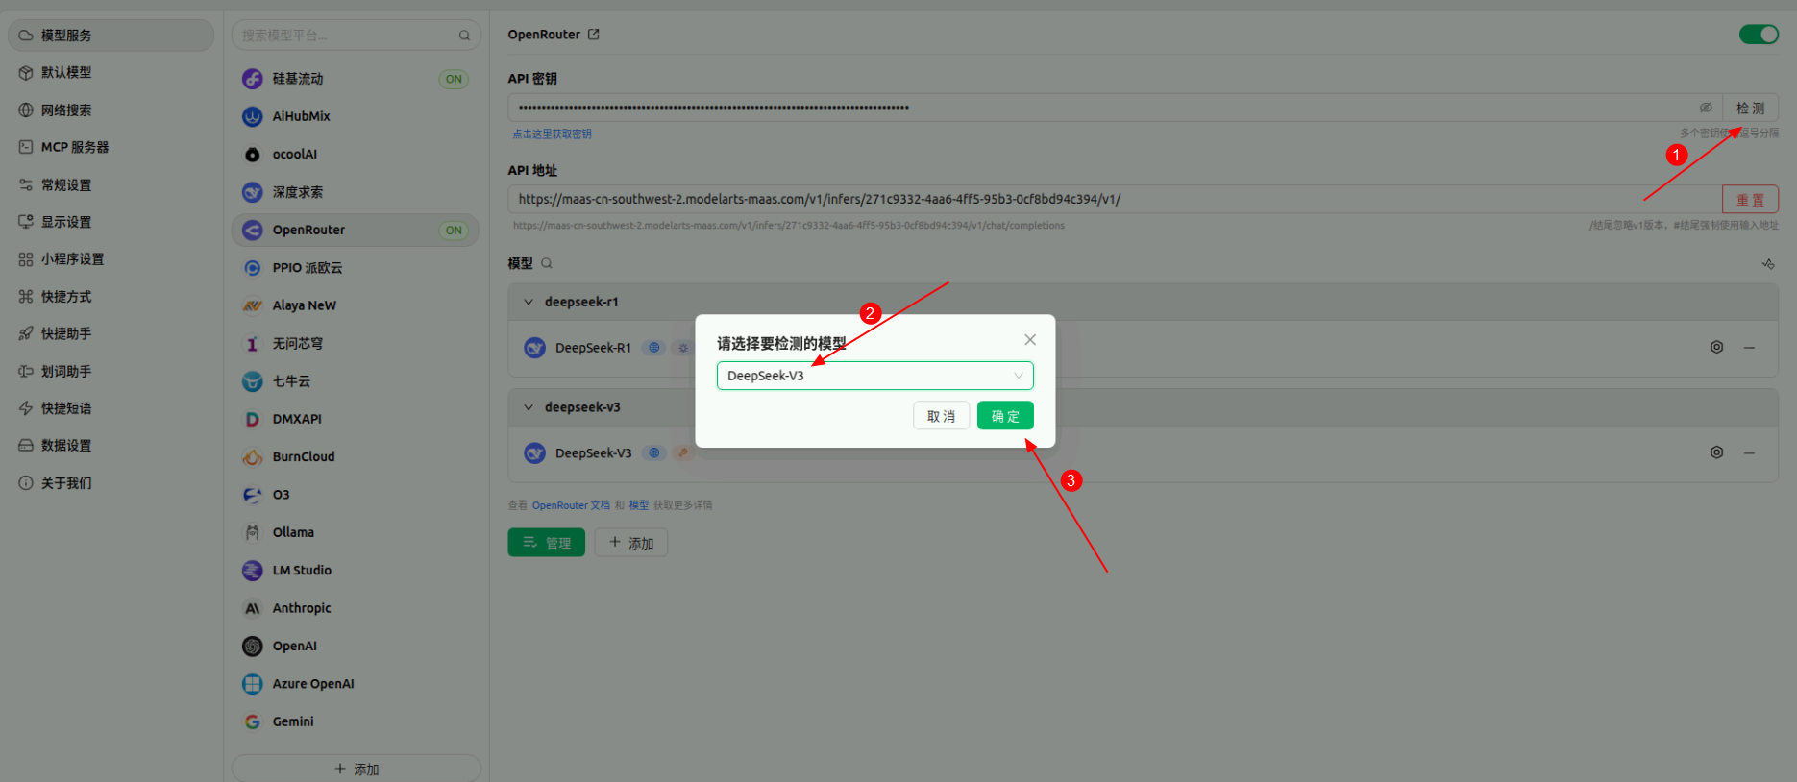This screenshot has height=782, width=1797.
Task: Click 添加 at bottom of provider list
Action: [357, 769]
